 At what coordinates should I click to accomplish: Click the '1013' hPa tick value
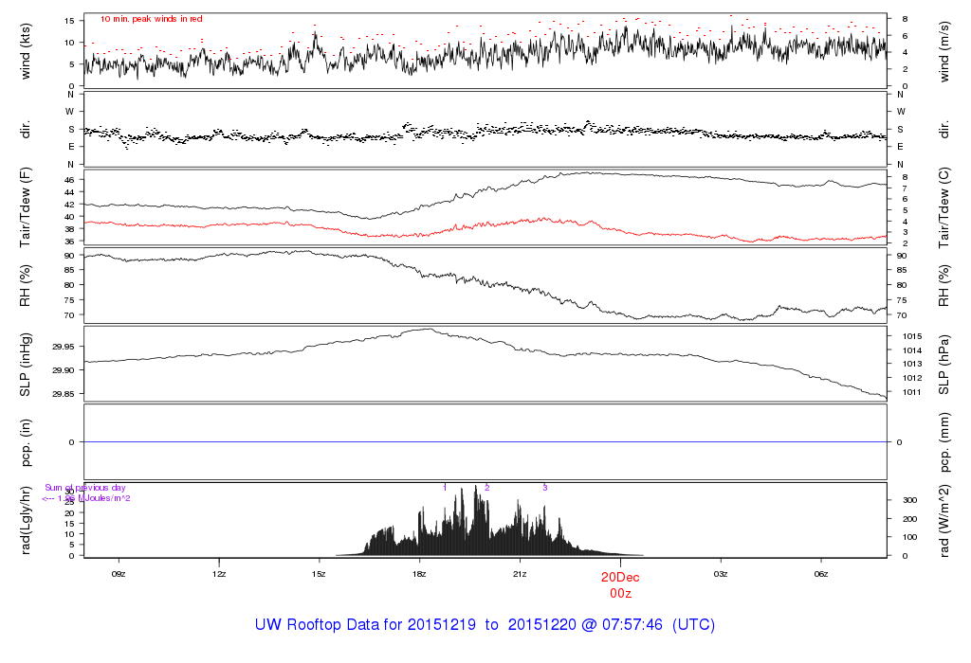tap(912, 365)
